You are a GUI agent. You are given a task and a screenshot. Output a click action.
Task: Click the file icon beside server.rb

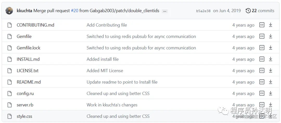(10, 105)
